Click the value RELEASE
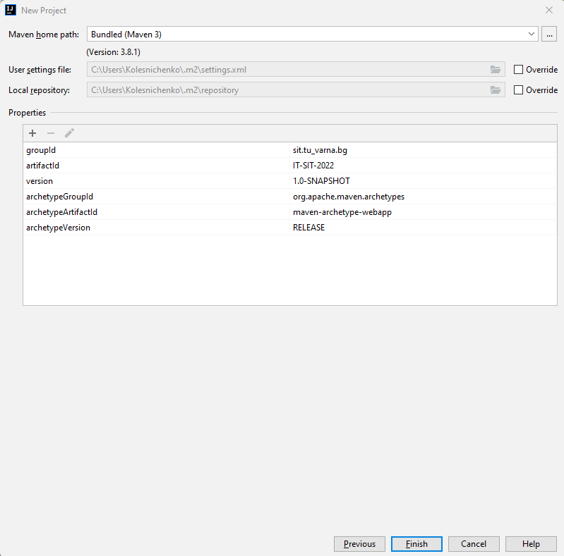The width and height of the screenshot is (564, 556). click(308, 228)
